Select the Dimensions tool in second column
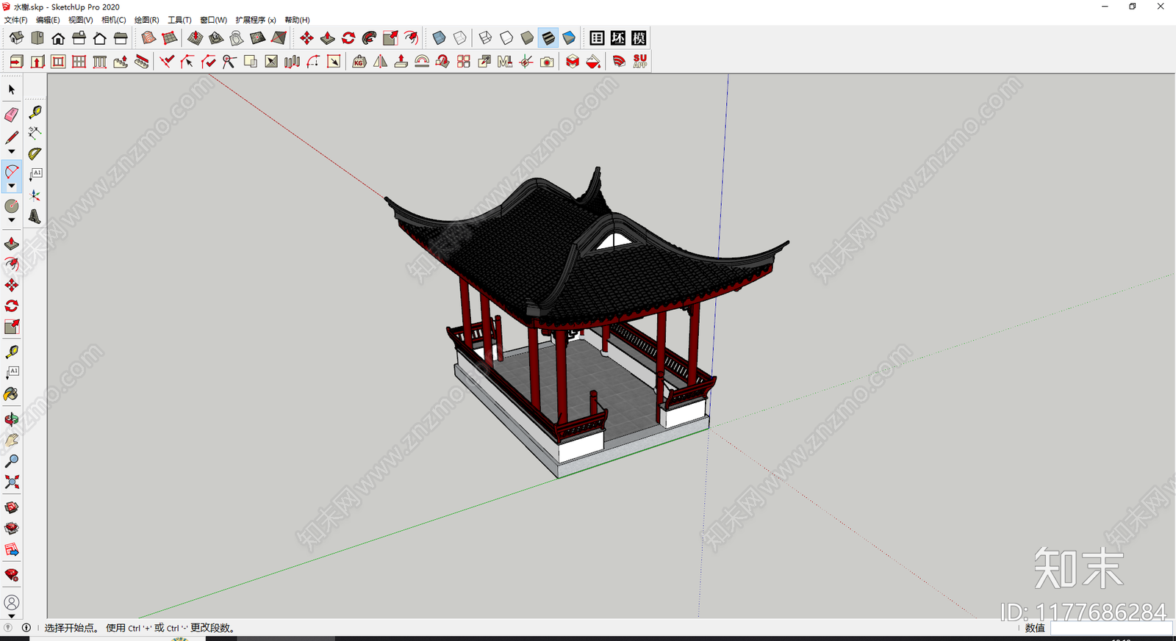The image size is (1176, 641). [35, 133]
